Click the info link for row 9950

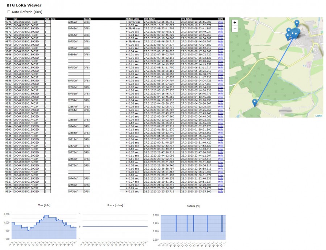220,107
